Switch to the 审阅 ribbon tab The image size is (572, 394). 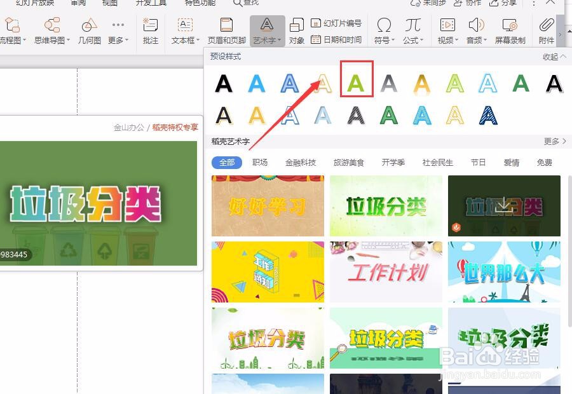[77, 3]
